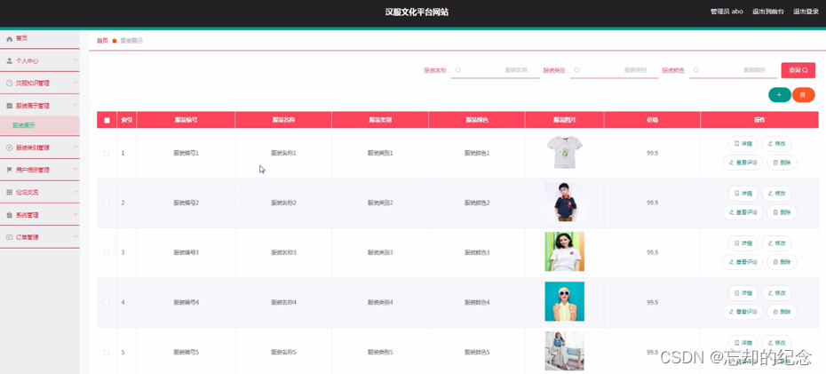Click the person icon for 个人中心

click(x=9, y=61)
